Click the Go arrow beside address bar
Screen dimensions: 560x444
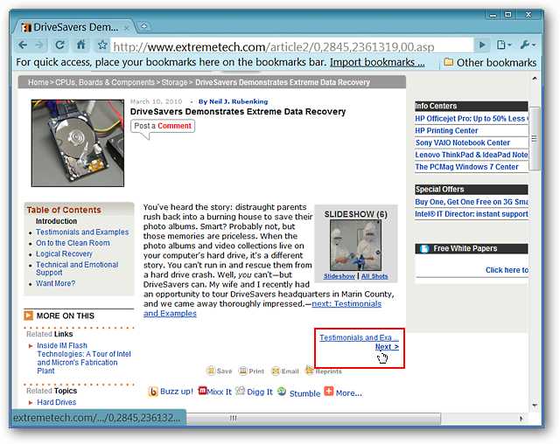coord(482,45)
